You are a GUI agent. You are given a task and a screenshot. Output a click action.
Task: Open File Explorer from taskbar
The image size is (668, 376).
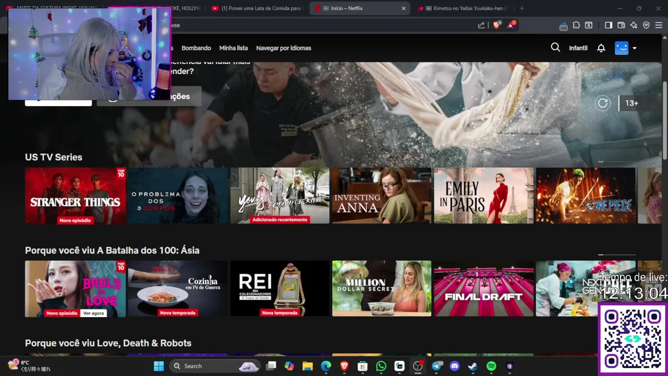[307, 366]
